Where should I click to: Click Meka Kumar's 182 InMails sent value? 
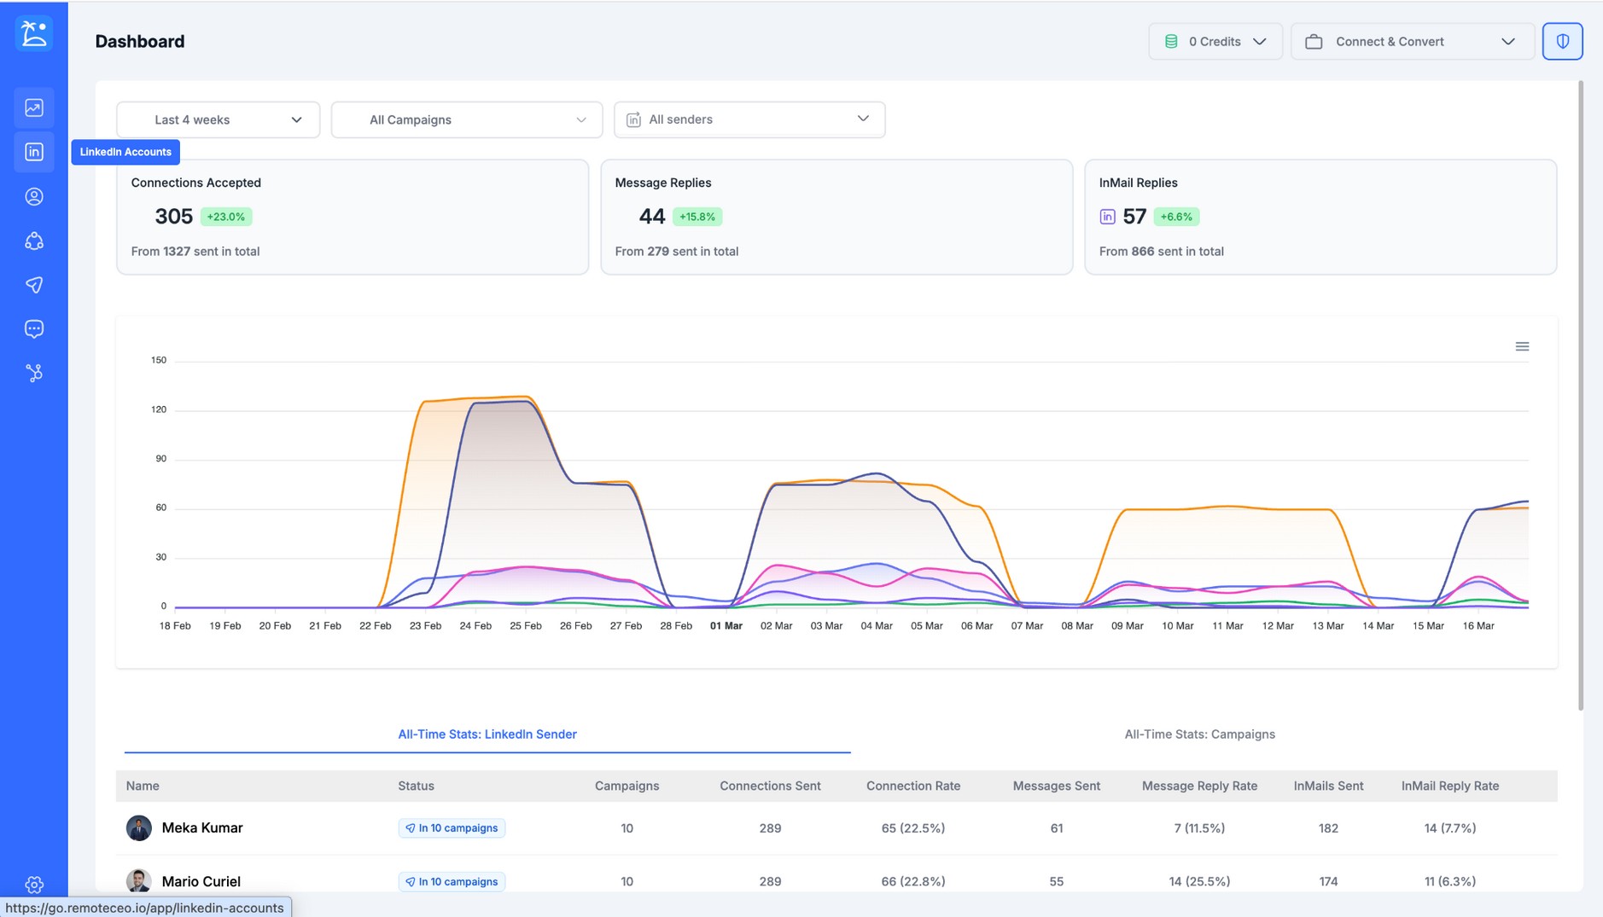[1328, 827]
